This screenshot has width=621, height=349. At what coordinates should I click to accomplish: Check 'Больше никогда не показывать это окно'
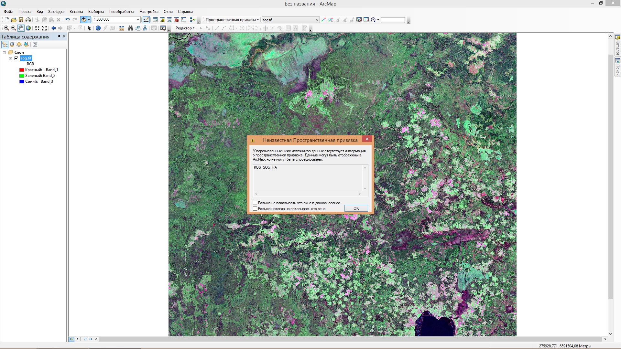click(x=255, y=209)
